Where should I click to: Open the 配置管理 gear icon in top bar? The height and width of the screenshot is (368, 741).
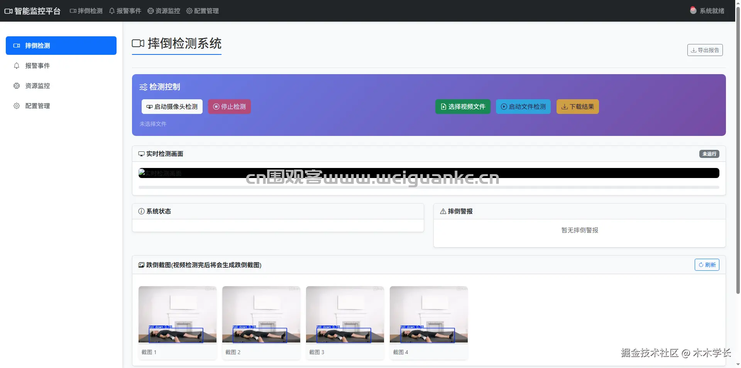189,11
